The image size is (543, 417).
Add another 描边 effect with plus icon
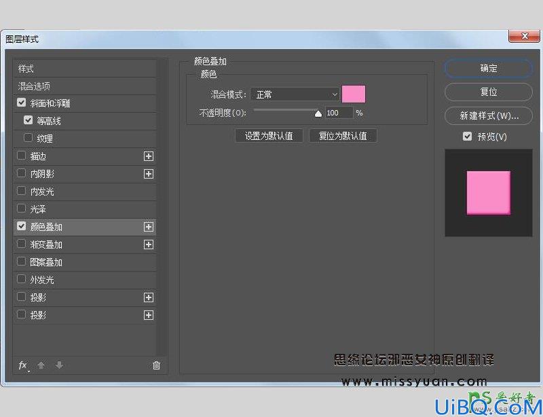click(149, 156)
